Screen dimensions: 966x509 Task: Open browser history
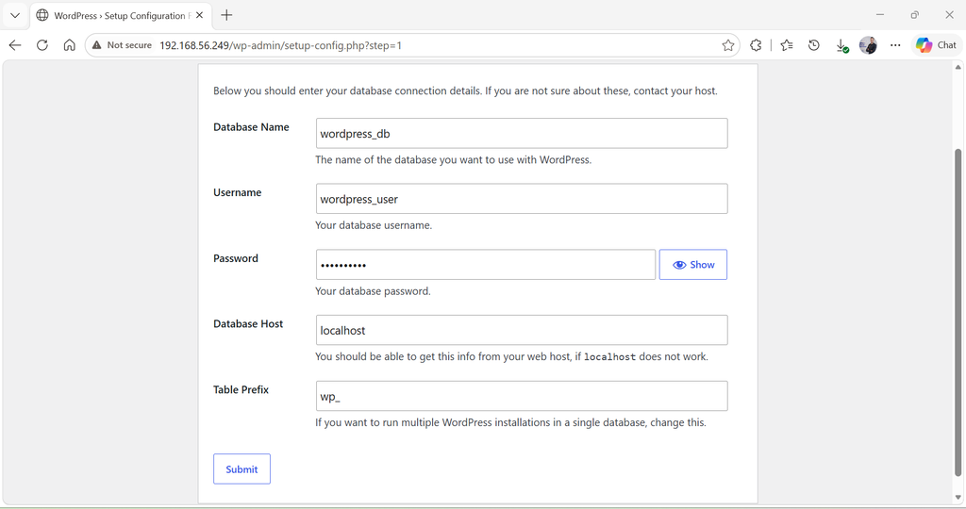click(x=814, y=45)
